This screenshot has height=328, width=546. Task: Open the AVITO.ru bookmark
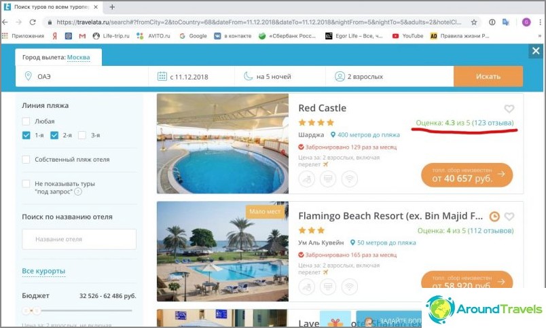(153, 36)
